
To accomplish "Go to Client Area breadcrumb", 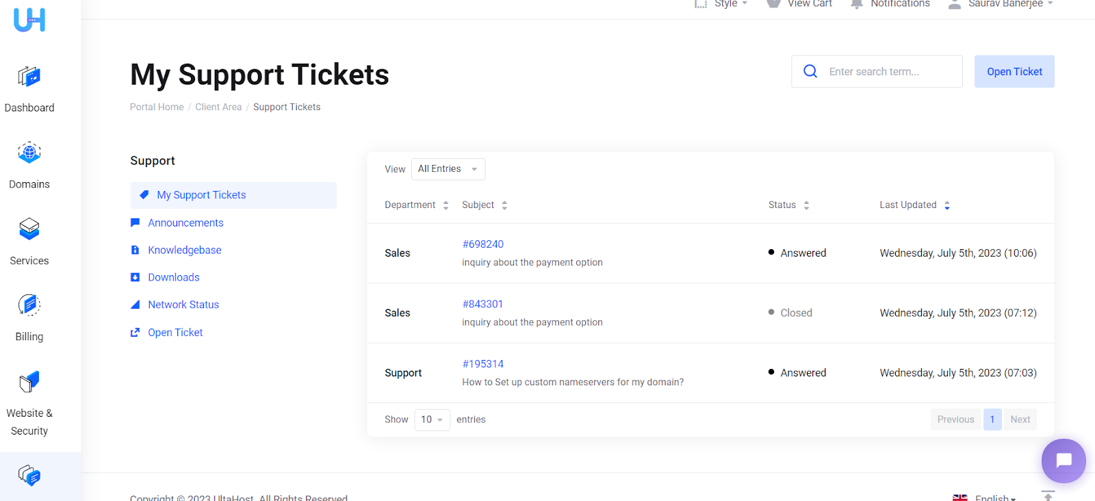I will pos(218,107).
